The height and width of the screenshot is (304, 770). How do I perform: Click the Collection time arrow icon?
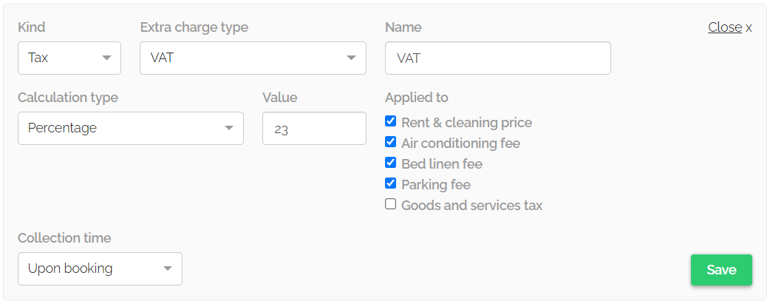click(168, 268)
